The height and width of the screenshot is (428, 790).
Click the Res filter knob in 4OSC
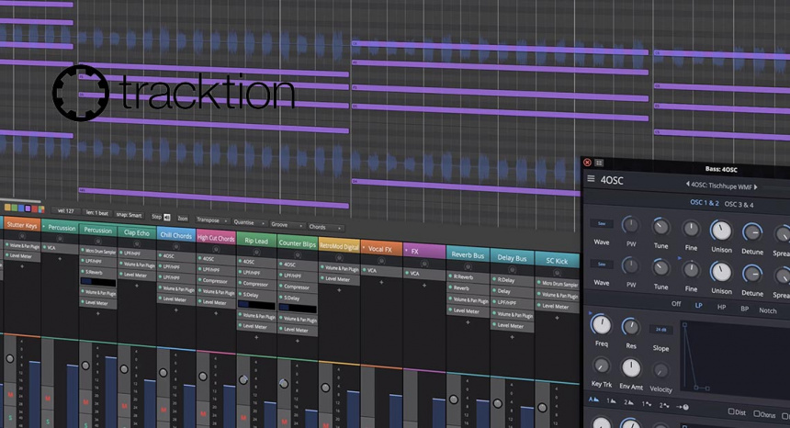pos(630,327)
